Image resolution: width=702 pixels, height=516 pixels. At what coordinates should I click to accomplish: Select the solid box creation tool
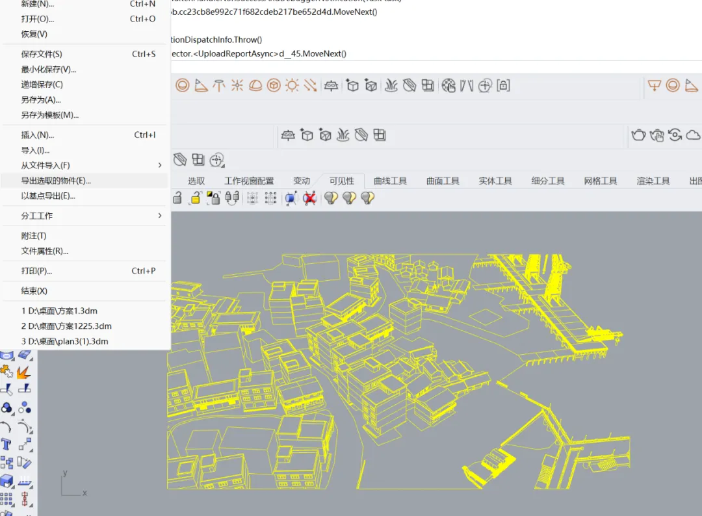(x=7, y=482)
